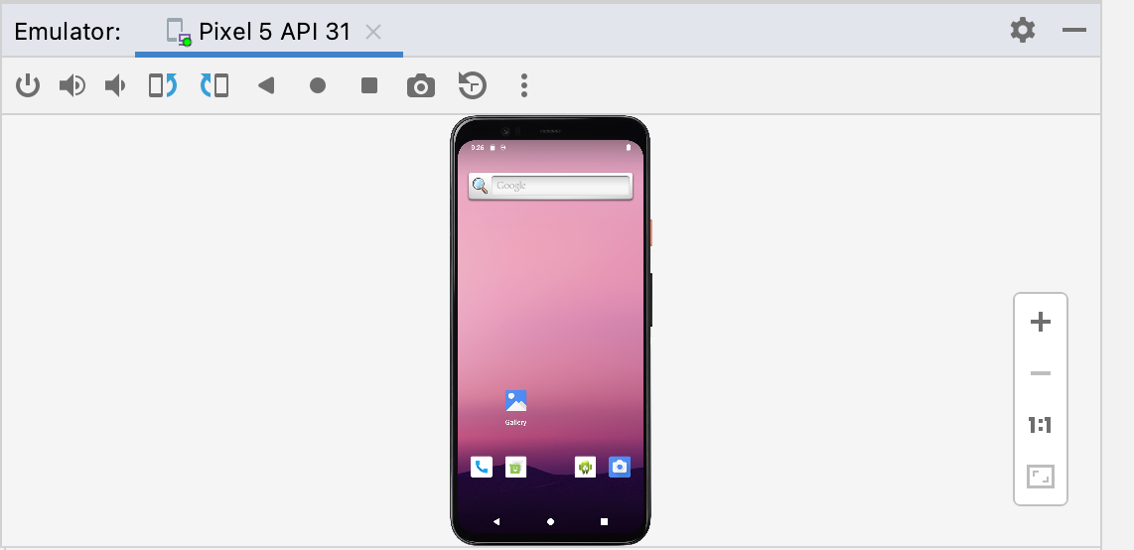1134x550 pixels.
Task: Open the emulator settings gear
Action: (x=1023, y=31)
